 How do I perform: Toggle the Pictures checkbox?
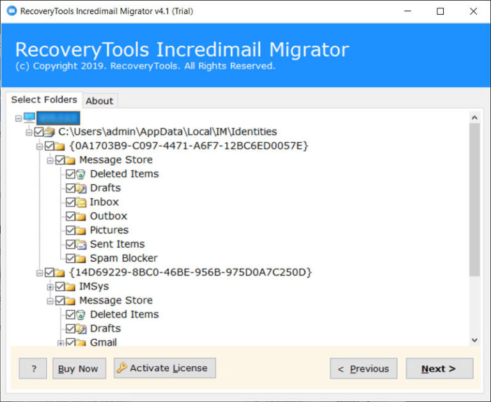[x=70, y=230]
